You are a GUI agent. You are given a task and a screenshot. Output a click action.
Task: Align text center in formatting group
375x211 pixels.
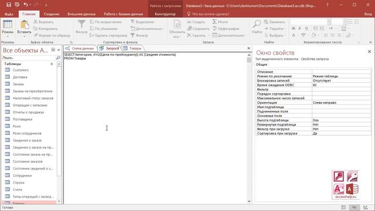point(332,35)
